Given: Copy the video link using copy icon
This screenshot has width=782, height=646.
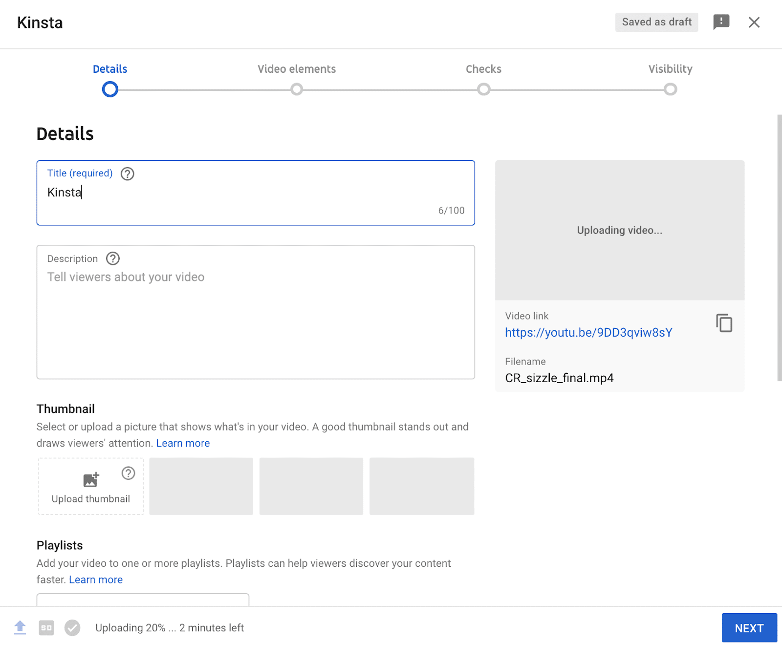Looking at the screenshot, I should point(723,323).
